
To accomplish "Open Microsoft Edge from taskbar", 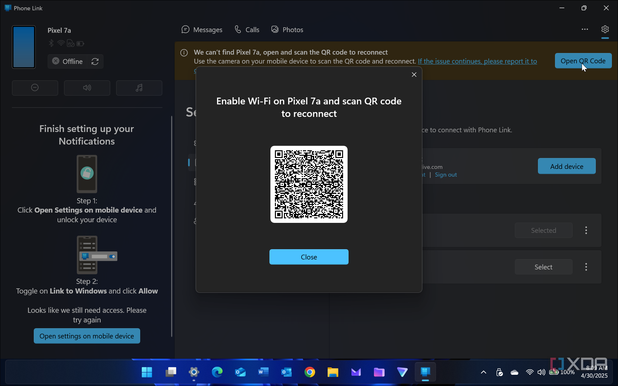I will (217, 372).
